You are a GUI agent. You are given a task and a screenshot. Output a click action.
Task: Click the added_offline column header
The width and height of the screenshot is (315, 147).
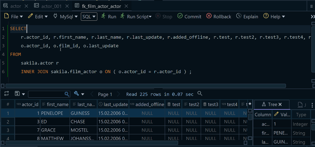(x=147, y=104)
